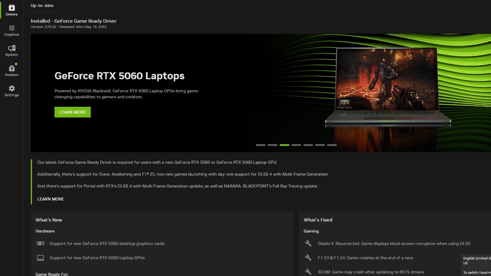This screenshot has width=491, height=276.
Task: Click wrench icon beside Diablo II fix
Action: 308,244
